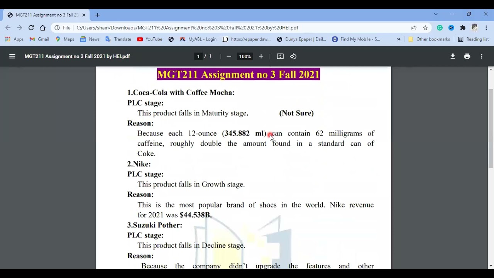Click scrollbar up arrow

click(491, 69)
